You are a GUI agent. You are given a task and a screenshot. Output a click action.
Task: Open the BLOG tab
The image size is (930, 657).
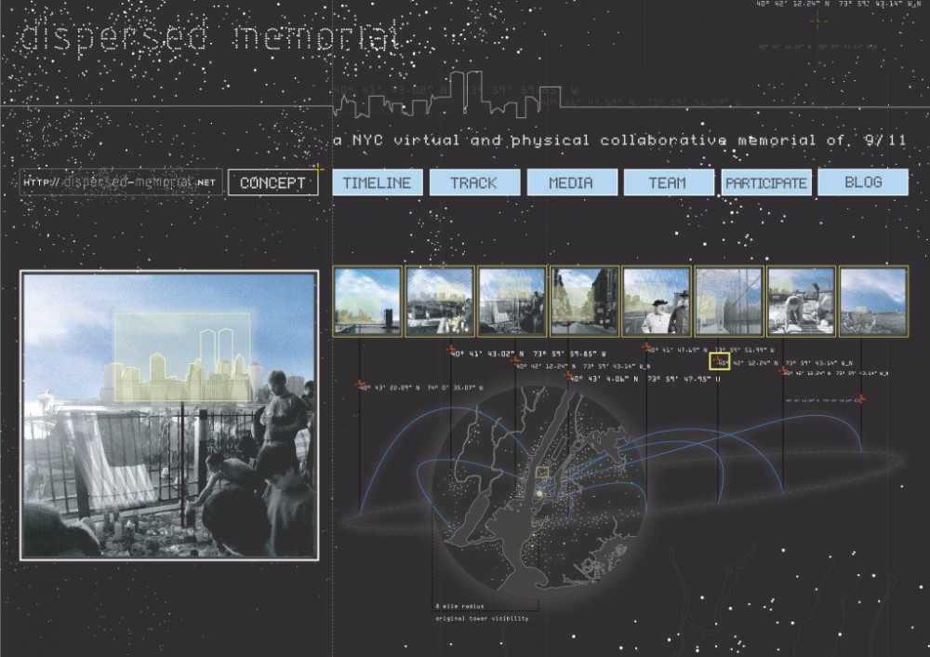[863, 182]
